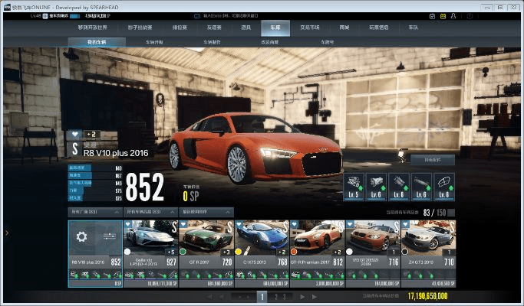
Task: Toggle favorite heart on the GT R 2017 card
Action: 184,225
